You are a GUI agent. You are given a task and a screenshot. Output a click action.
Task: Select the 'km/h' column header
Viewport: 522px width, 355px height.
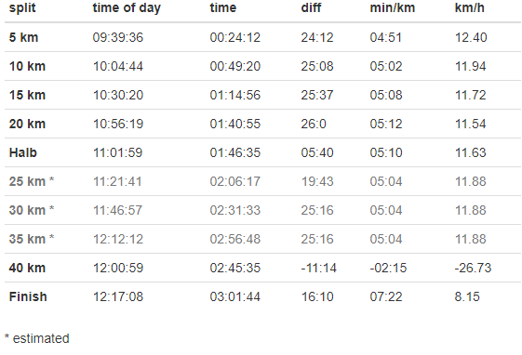469,7
